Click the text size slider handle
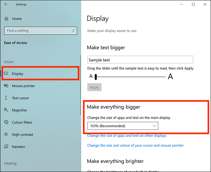Viewport: 211px width, 172px height. tap(96, 77)
